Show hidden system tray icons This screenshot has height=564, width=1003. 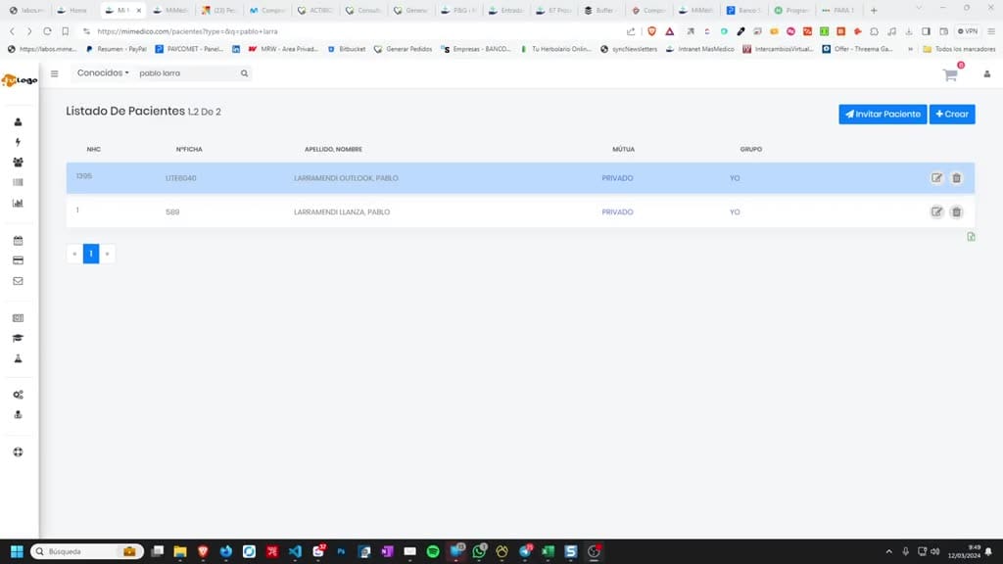[x=888, y=551]
